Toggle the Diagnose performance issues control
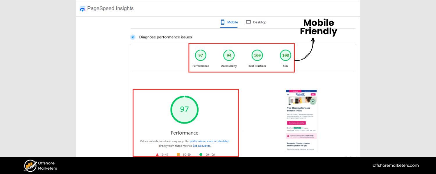Screen dimensions: 436x174 pos(133,37)
